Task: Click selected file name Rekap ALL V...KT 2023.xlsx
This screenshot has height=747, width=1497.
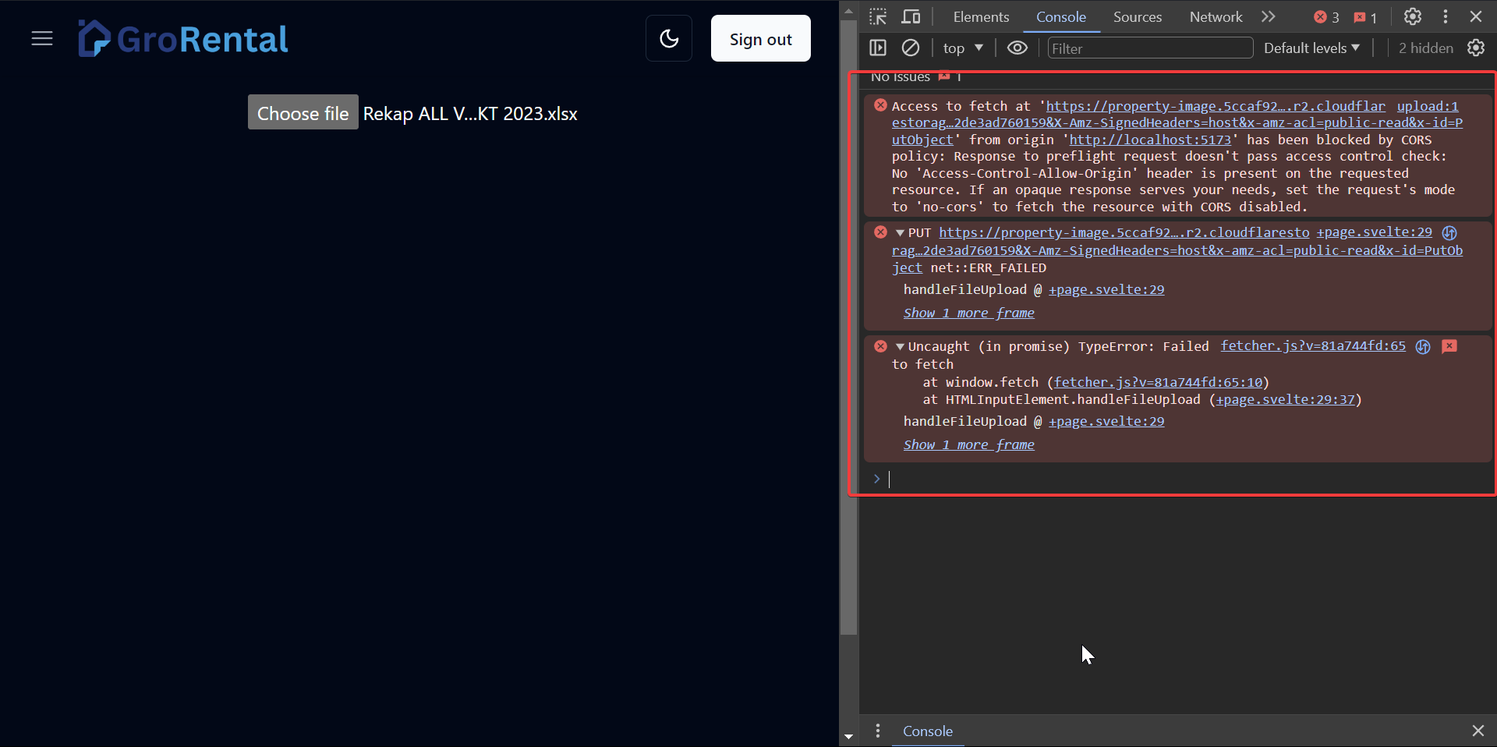Action: tap(470, 114)
